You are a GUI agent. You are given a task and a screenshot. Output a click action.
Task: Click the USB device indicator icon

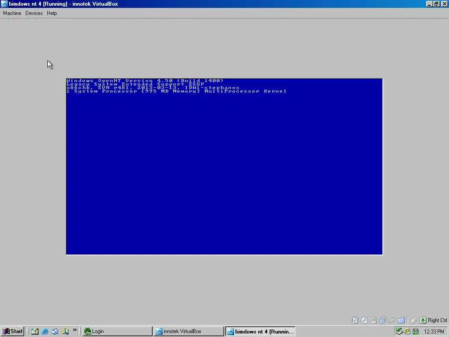392,320
